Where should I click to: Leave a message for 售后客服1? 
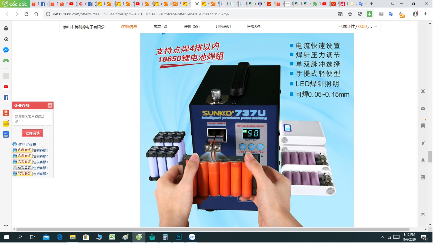coord(22,168)
